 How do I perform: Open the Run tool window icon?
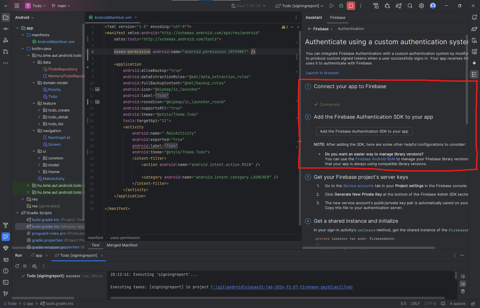[x=6, y=237]
